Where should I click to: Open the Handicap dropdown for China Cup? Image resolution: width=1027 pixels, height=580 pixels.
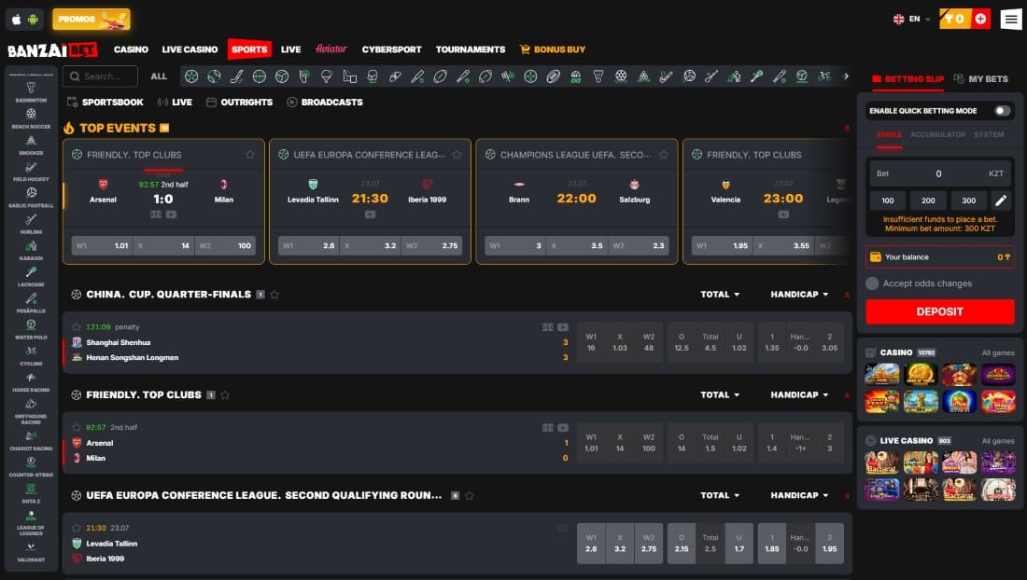coord(799,295)
